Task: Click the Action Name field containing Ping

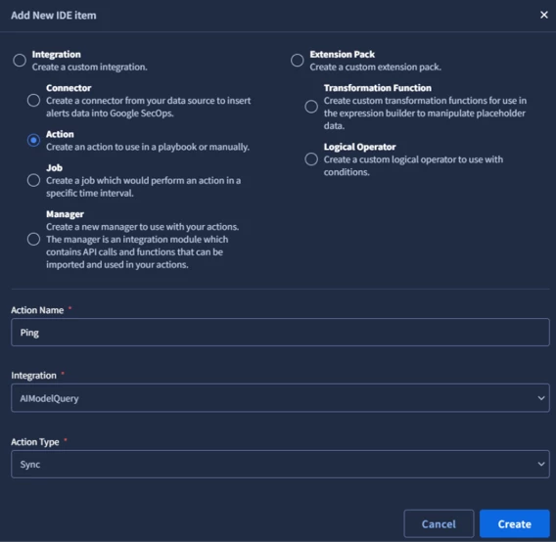Action: click(x=280, y=333)
